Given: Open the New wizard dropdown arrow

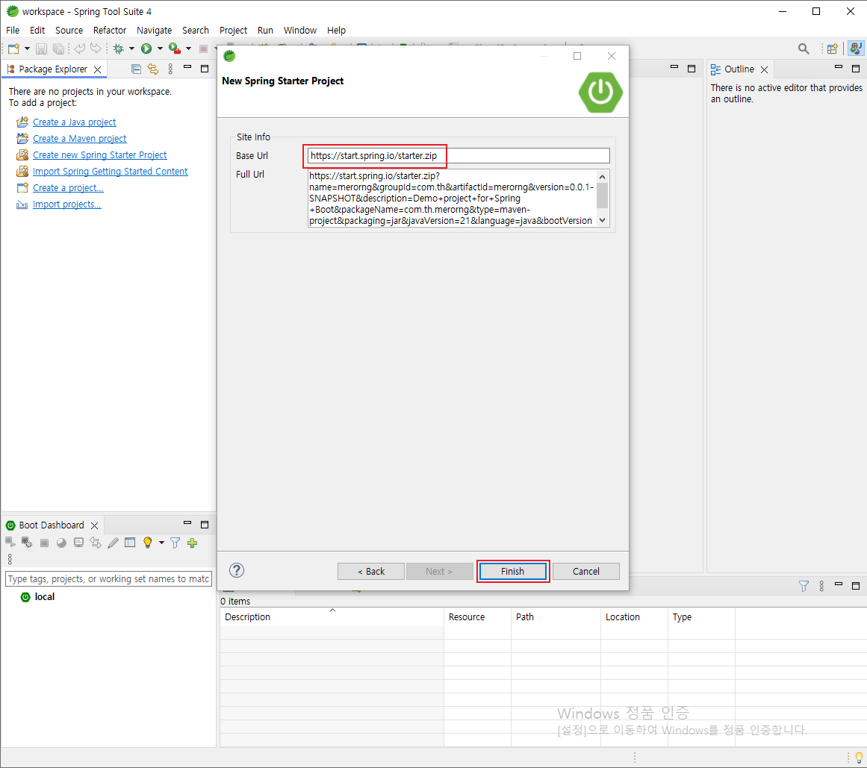Looking at the screenshot, I should point(27,49).
